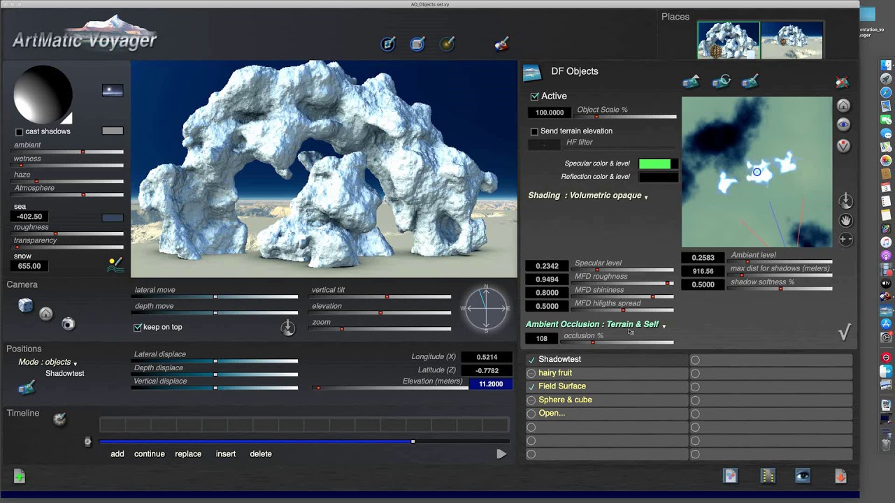Click timeline insert button
Screen dimensions: 895x503
226,454
